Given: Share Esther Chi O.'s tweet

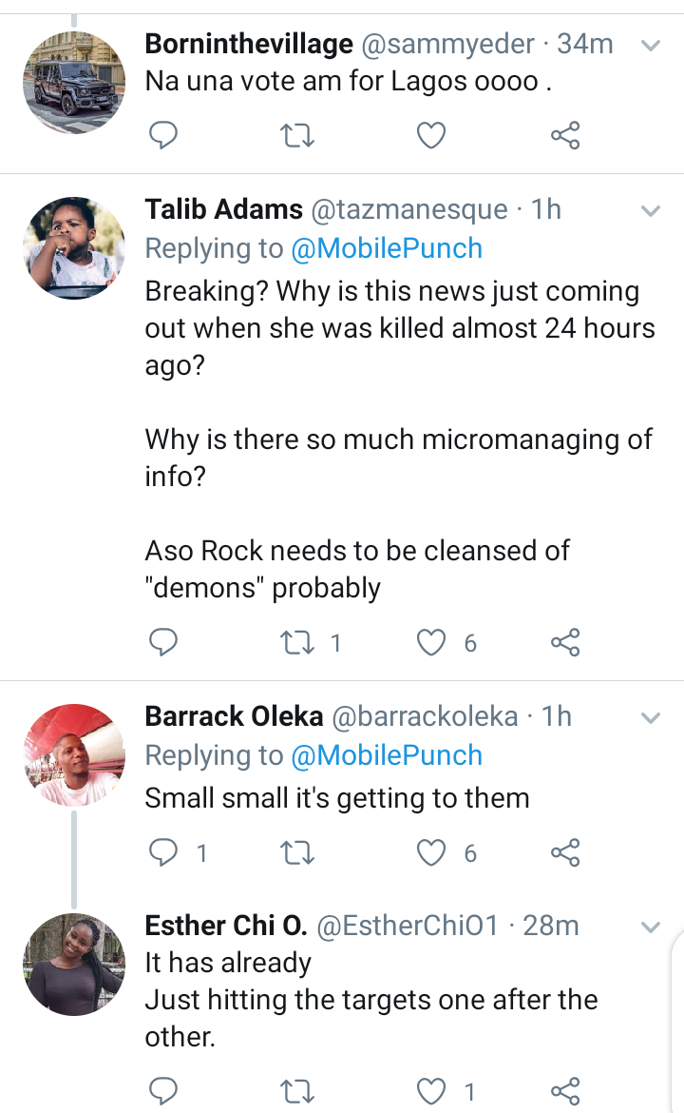Looking at the screenshot, I should click(565, 1091).
